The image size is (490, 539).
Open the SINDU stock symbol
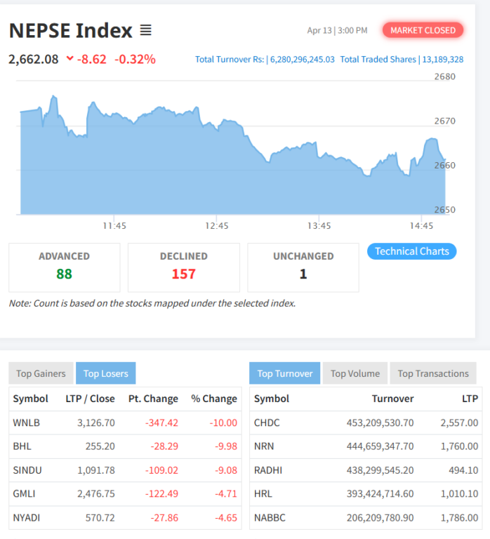coord(26,470)
